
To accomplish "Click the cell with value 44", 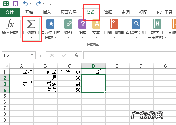I will click(x=69, y=84).
